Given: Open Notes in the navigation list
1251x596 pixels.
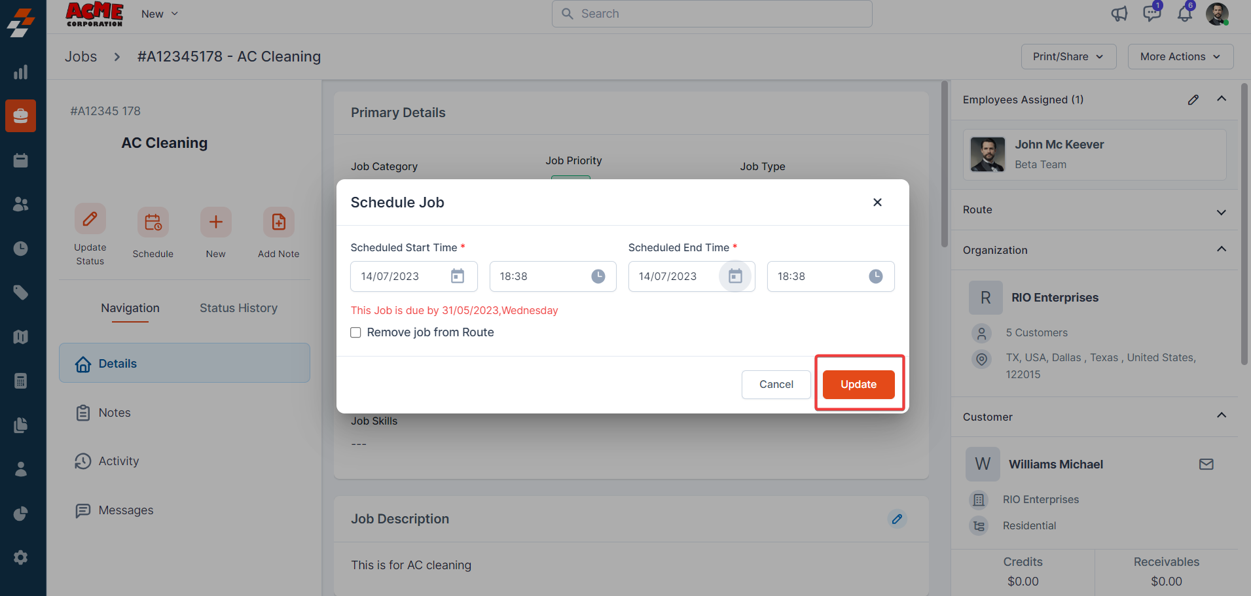Looking at the screenshot, I should click(115, 413).
